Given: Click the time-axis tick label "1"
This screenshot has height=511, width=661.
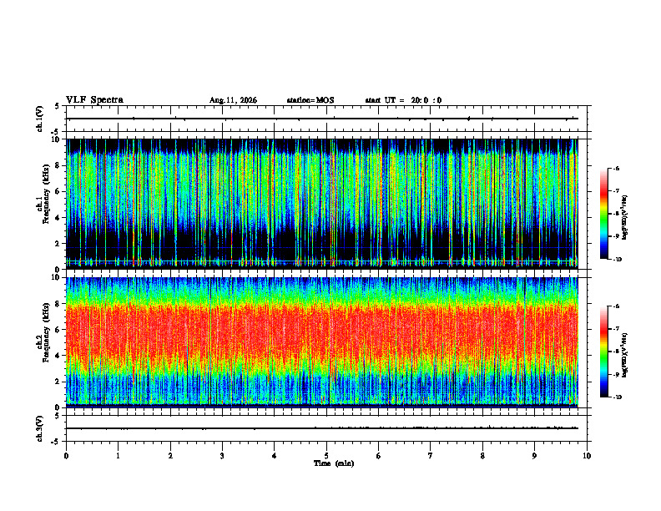Looking at the screenshot, I should (118, 456).
